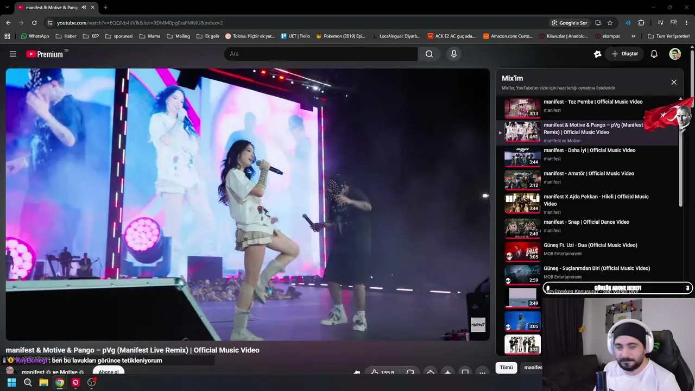Screen dimensions: 695x391
Task: Open the Pokemon (2019) bookmark
Action: (x=340, y=36)
